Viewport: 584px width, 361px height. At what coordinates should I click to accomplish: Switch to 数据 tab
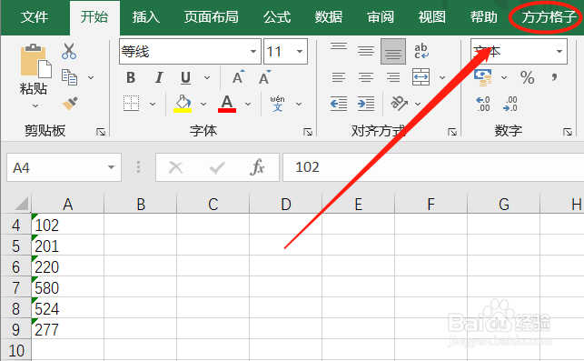(329, 17)
